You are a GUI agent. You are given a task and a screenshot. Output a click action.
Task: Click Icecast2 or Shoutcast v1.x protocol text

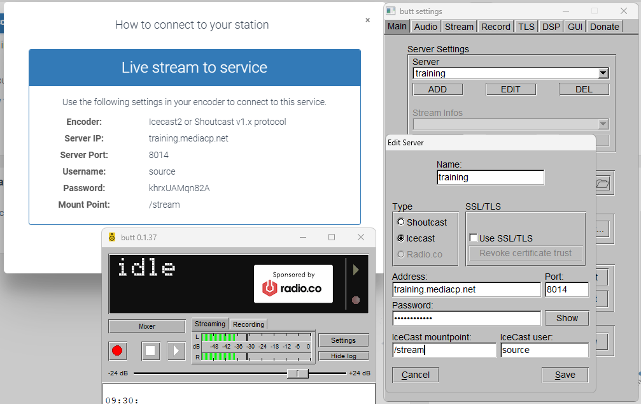pos(218,122)
